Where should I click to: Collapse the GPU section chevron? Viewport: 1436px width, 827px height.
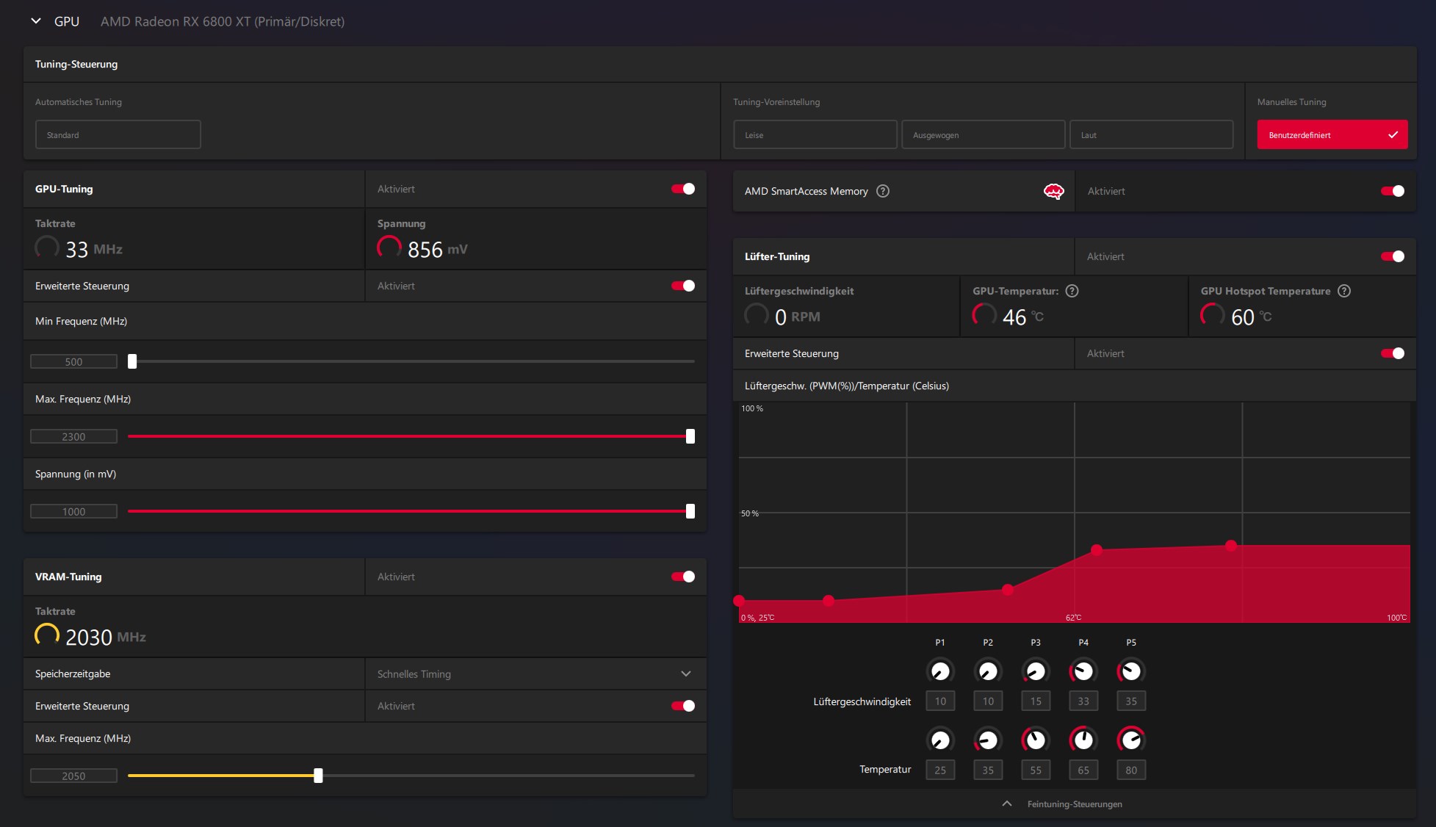pyautogui.click(x=36, y=21)
